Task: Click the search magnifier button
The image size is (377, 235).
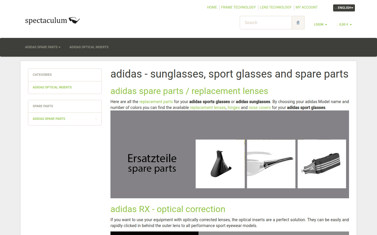Action: point(298,23)
